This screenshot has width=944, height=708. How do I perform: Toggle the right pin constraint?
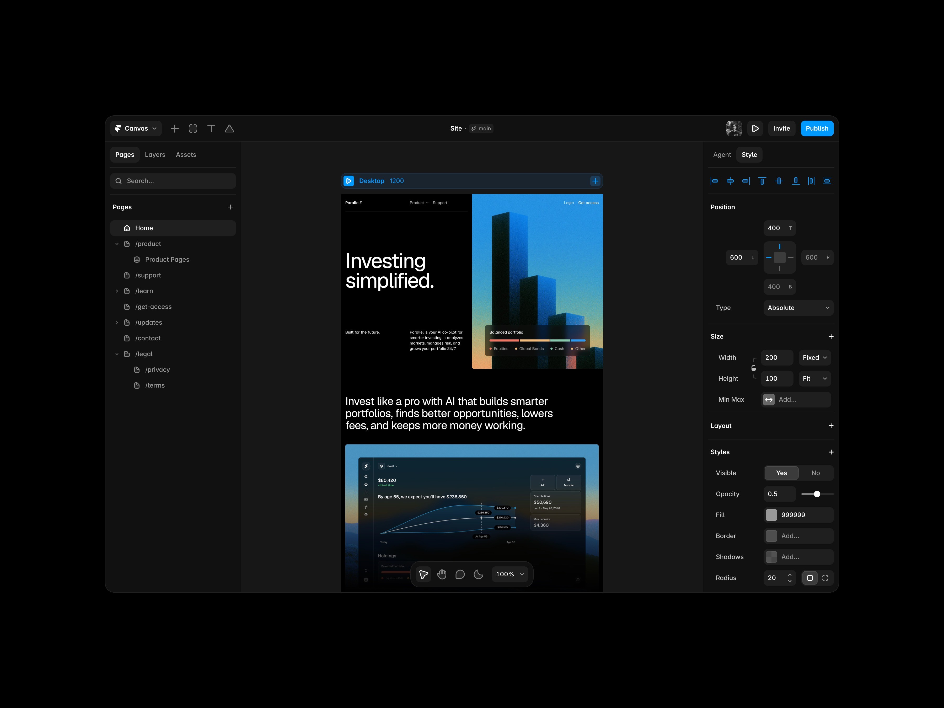pyautogui.click(x=791, y=257)
